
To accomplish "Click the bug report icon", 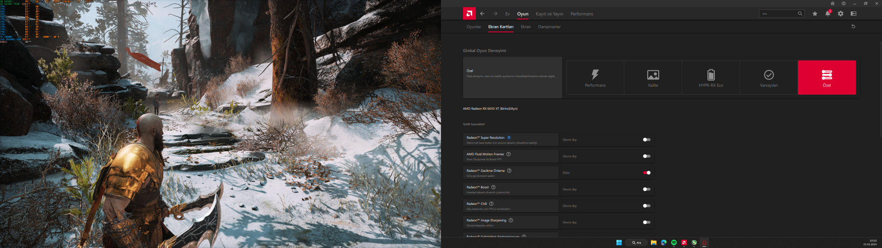I will (x=832, y=3).
